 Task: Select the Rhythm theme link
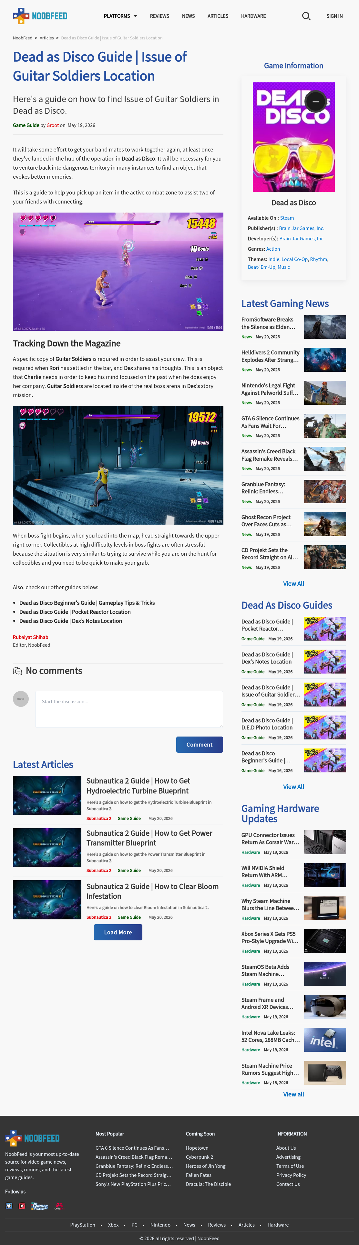coord(318,259)
